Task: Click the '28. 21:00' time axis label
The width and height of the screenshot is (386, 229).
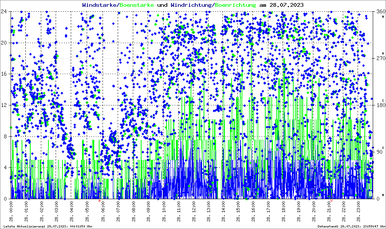Action: click(328, 211)
